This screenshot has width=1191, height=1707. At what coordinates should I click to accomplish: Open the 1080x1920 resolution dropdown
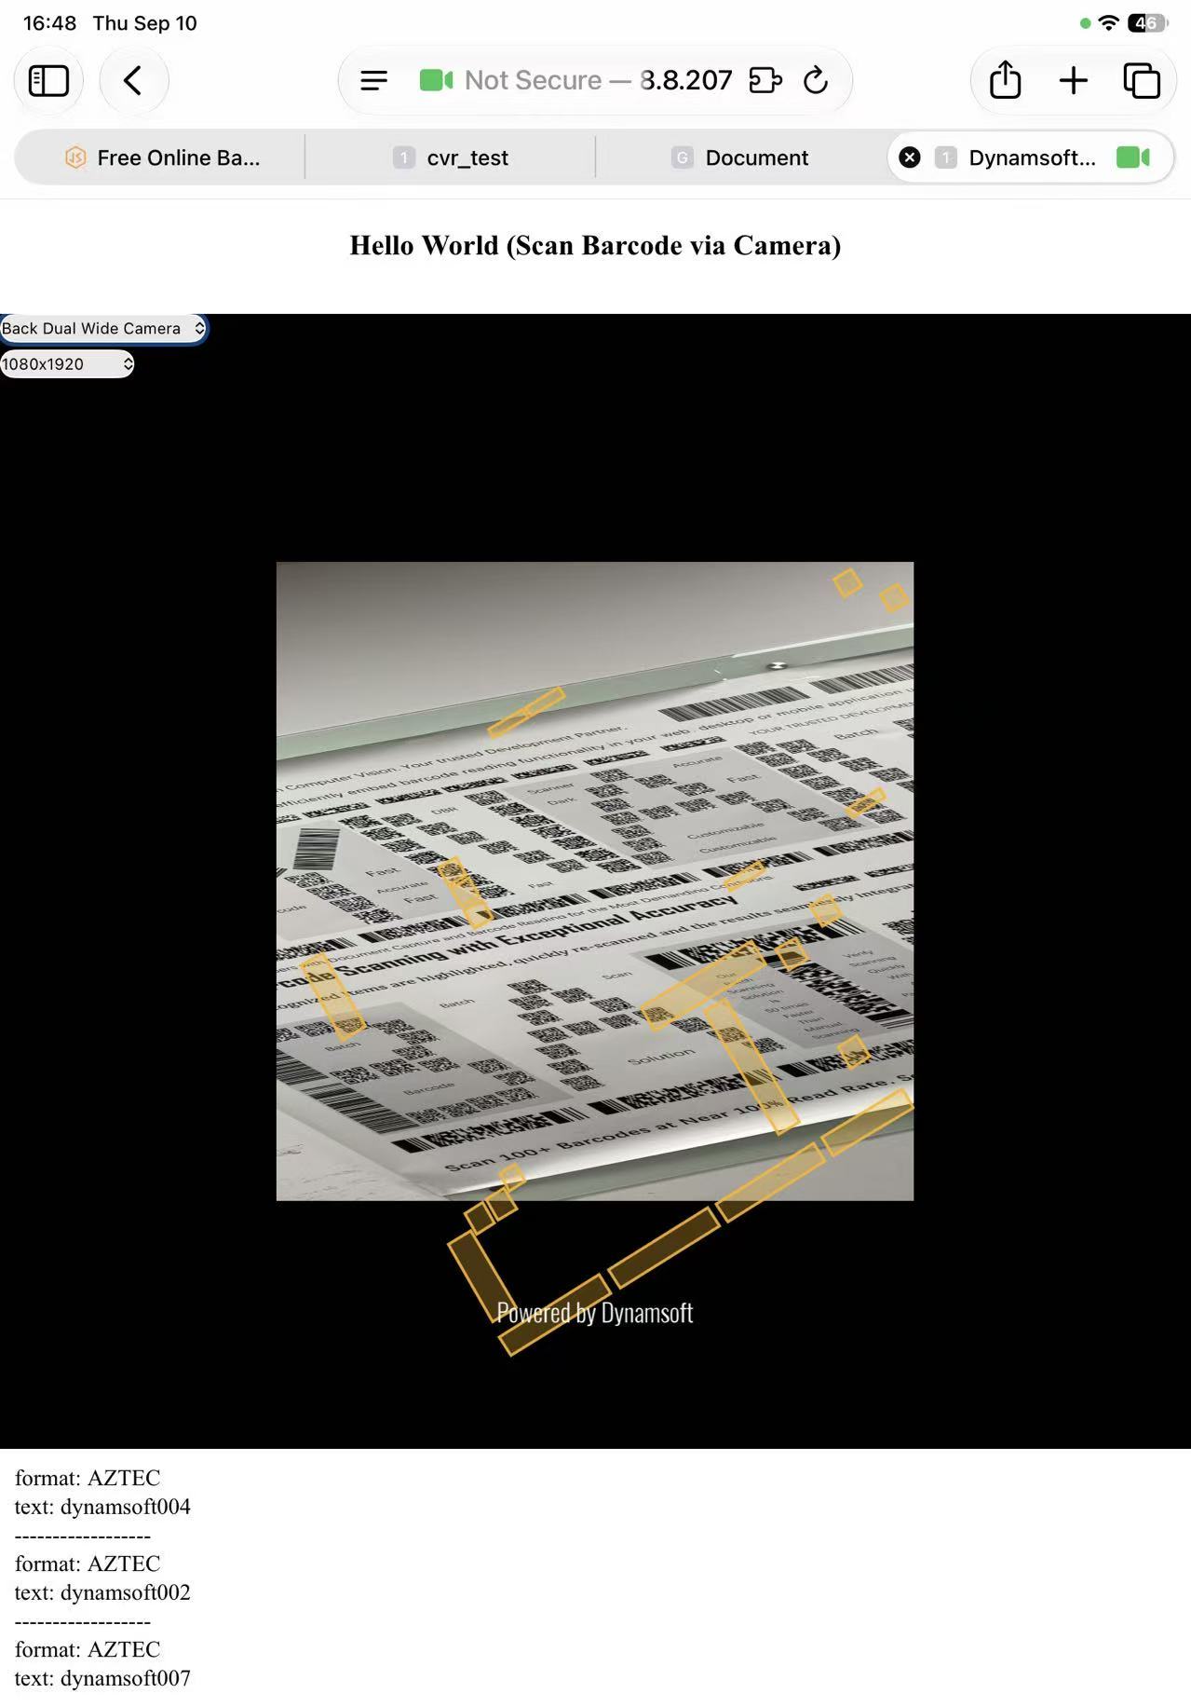67,364
